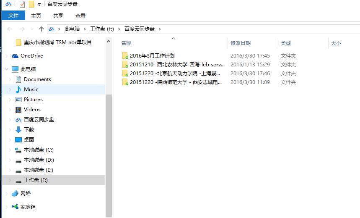Image resolution: width=360 pixels, height=218 pixels.
Task: Expand the 工作盘 (F:) tree node
Action: click(10, 180)
